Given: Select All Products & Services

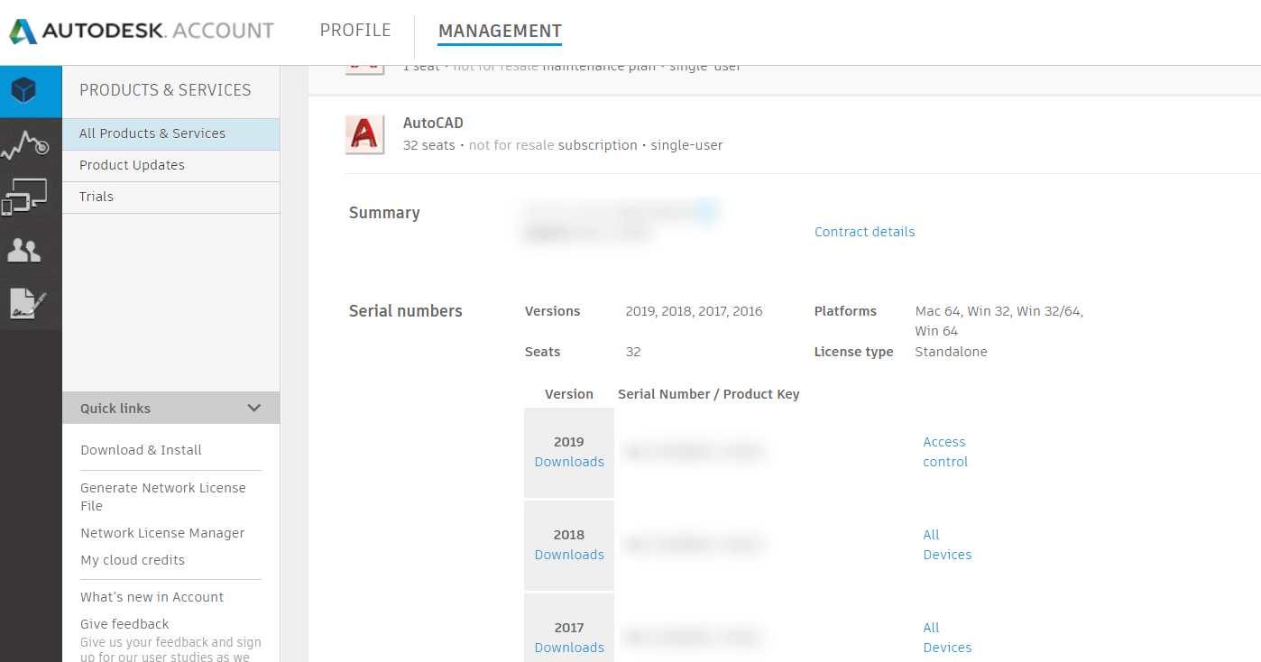Looking at the screenshot, I should (x=170, y=133).
